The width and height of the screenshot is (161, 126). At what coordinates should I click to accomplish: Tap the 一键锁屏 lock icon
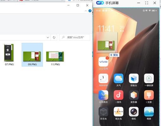point(149,78)
